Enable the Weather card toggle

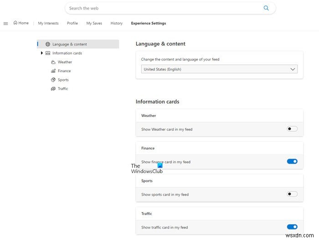[x=292, y=129]
